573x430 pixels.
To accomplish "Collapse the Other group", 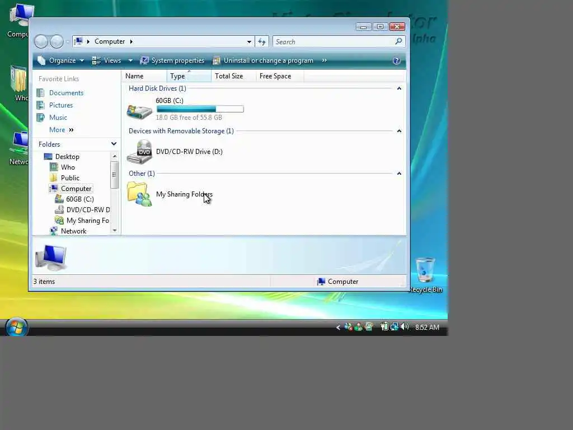I will 399,174.
